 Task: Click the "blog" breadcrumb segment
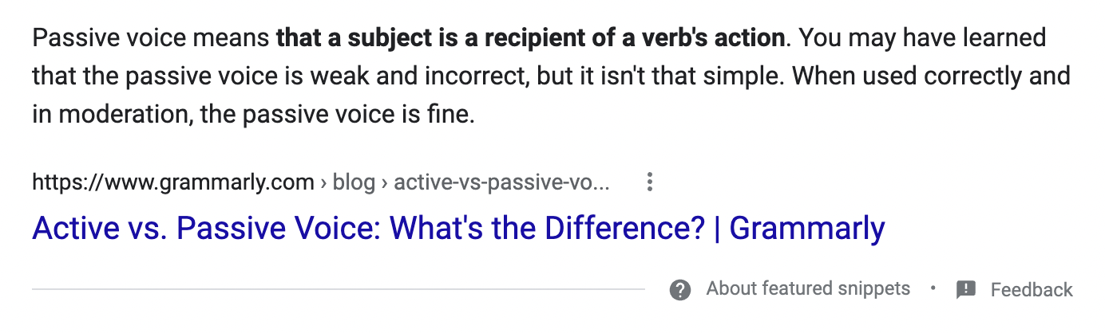[354, 183]
